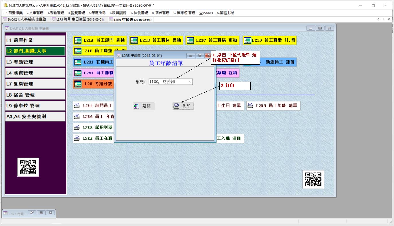Switch to DxQ12_L 人事系統 主導覽 tab
The width and height of the screenshot is (394, 226).
[x=25, y=19]
